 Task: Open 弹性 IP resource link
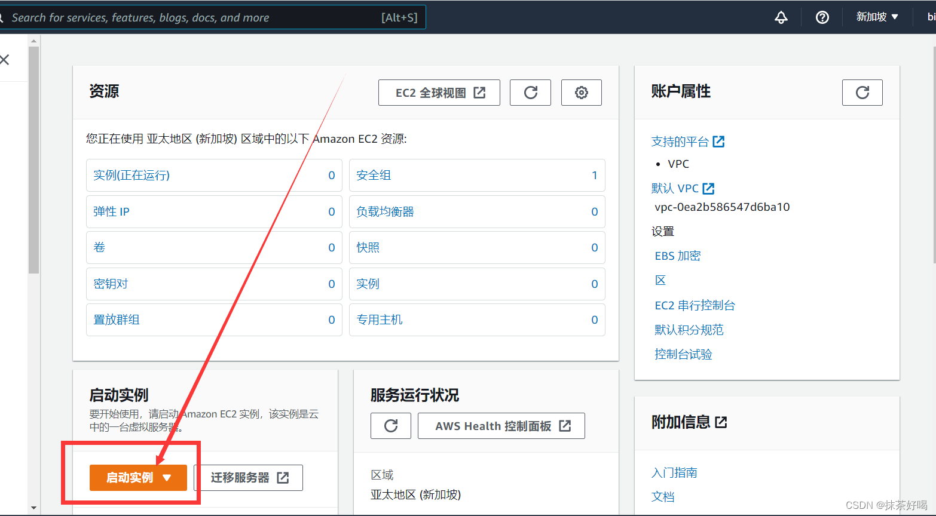coord(111,211)
